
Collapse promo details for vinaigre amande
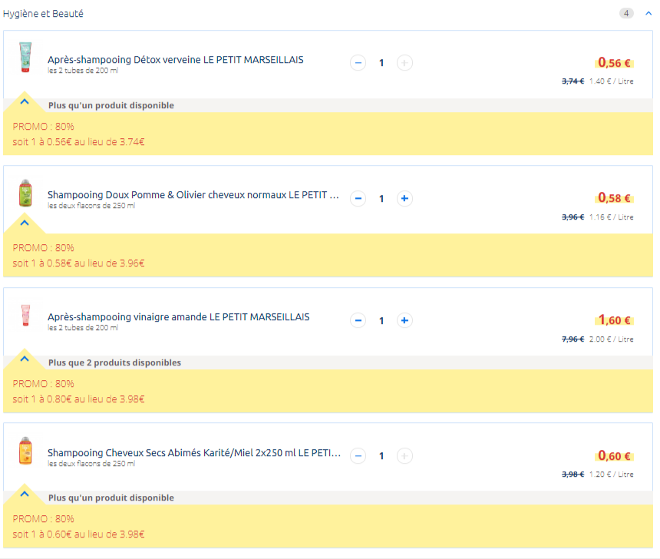point(25,359)
